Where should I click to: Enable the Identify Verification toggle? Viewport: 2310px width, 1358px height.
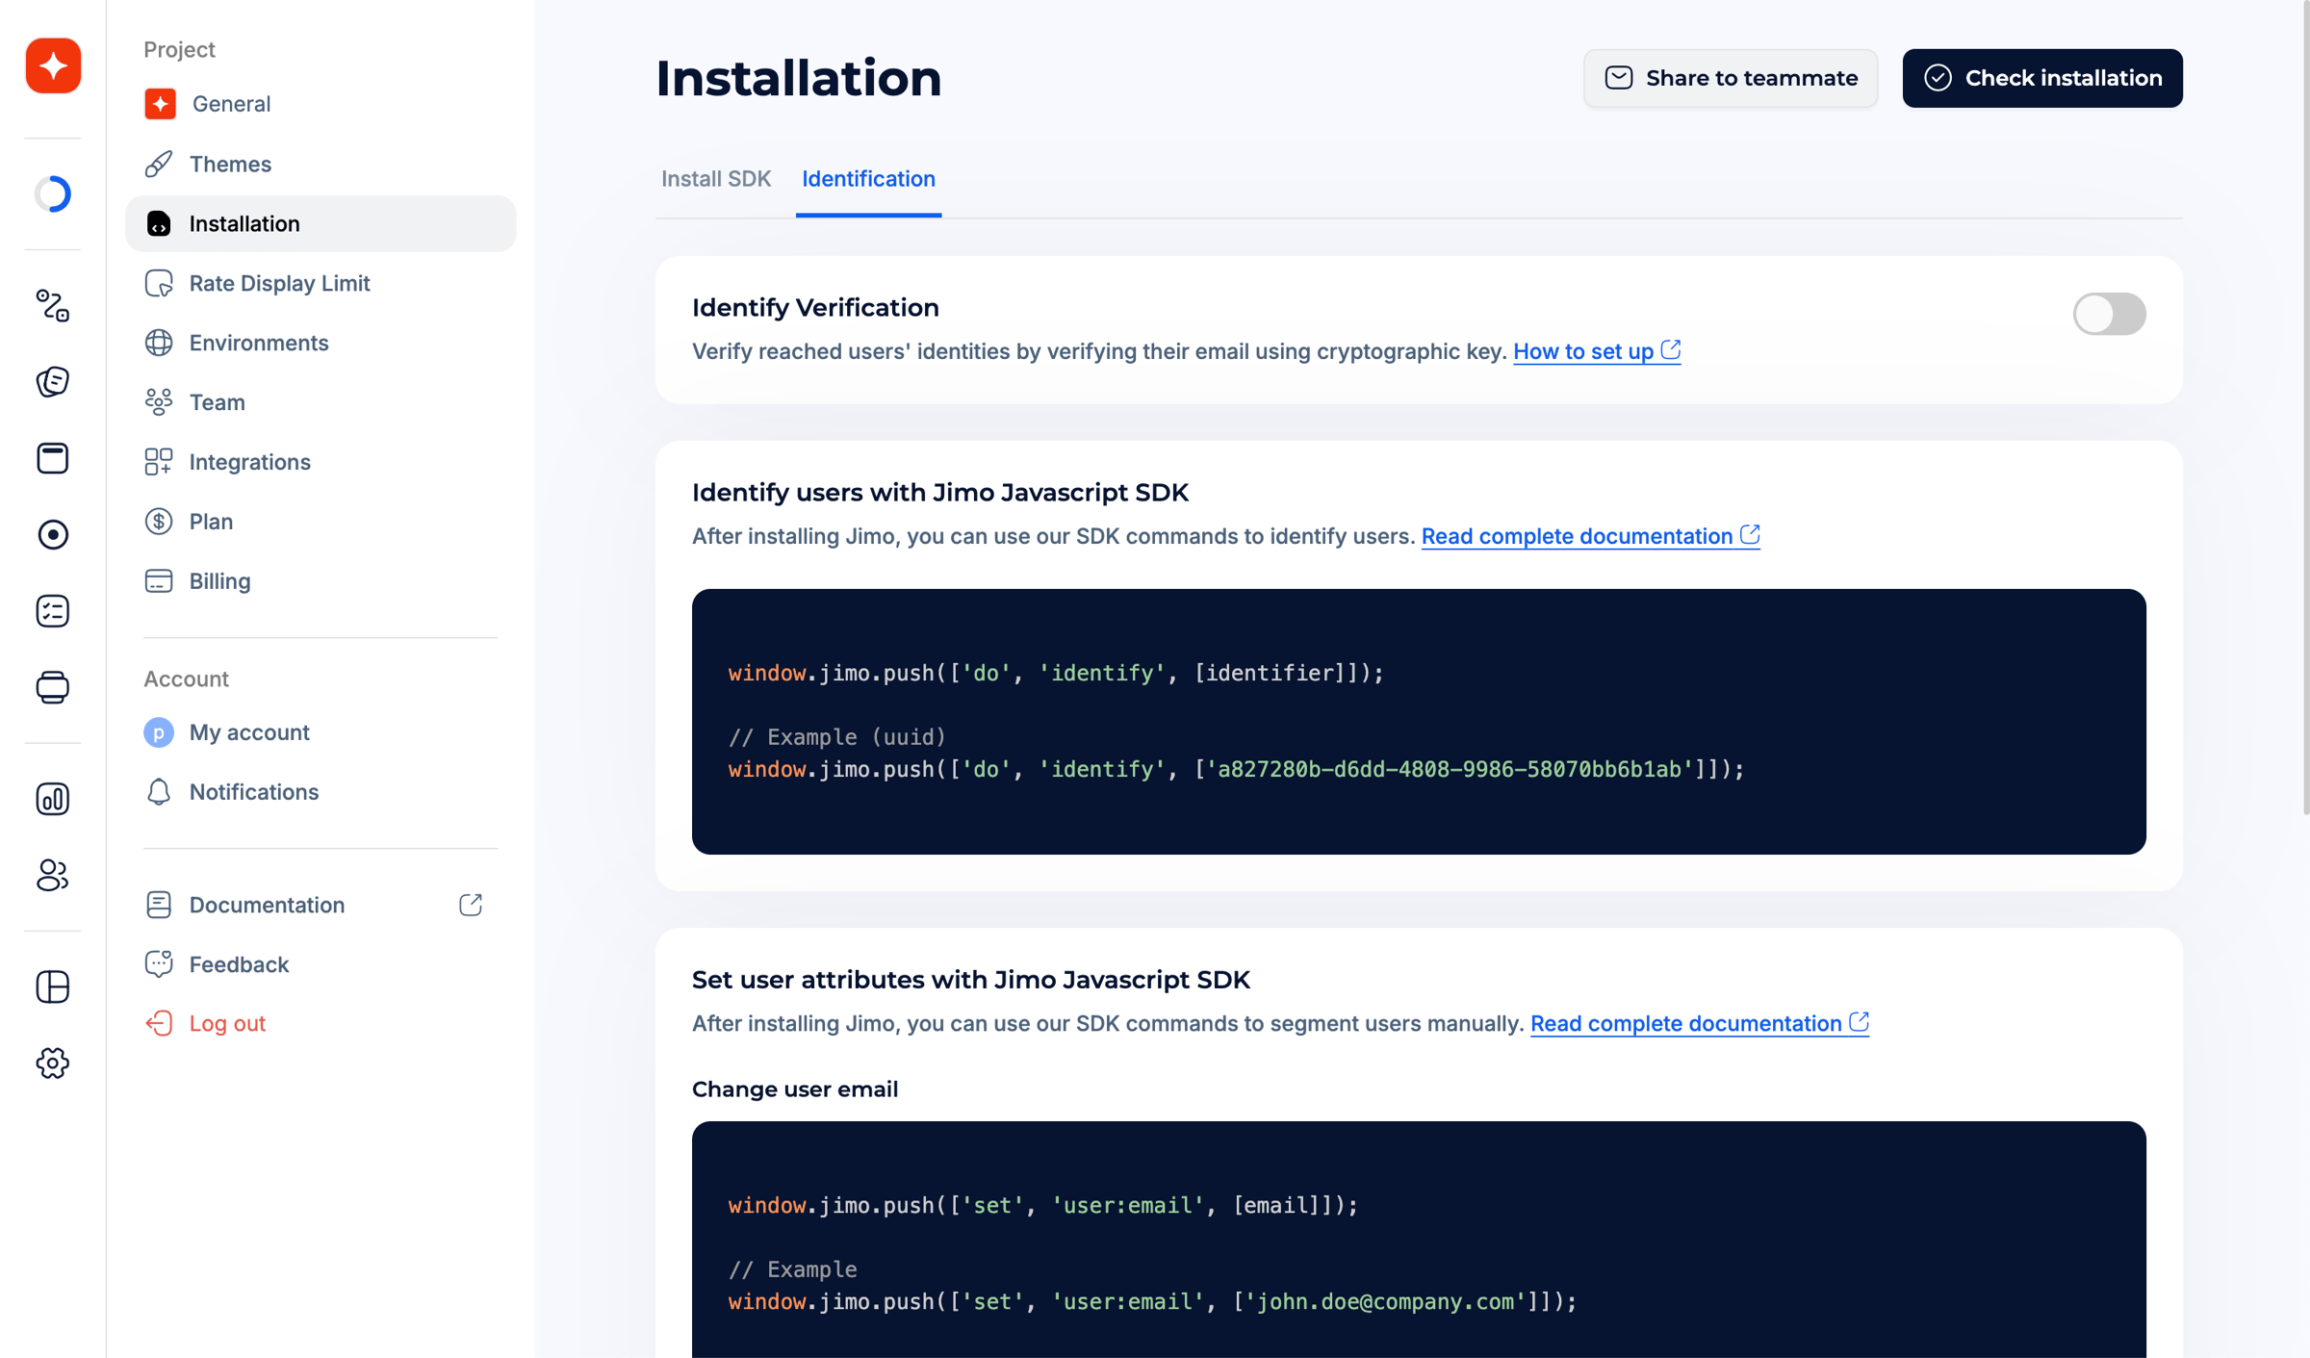tap(2109, 314)
